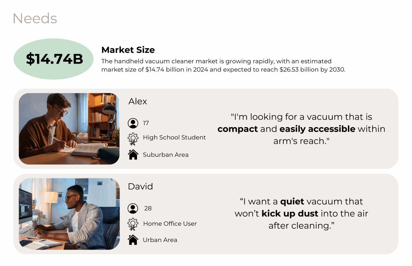The image size is (412, 266).
Task: Select the profile icon next to David's age
Action: (x=133, y=209)
